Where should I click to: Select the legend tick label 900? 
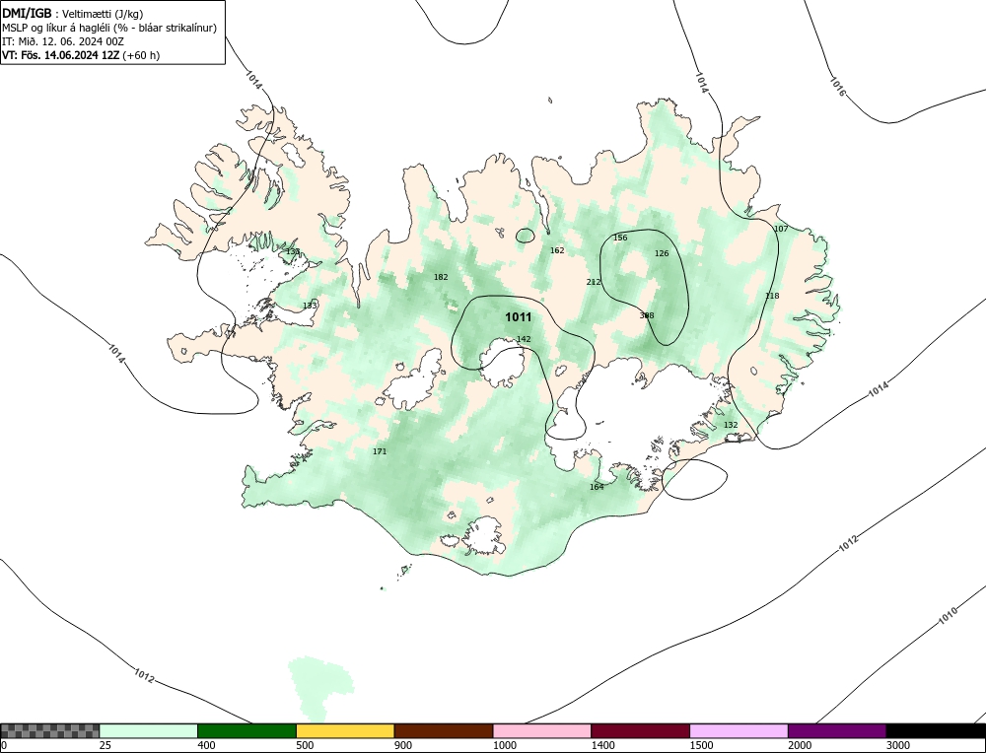403,746
